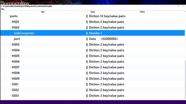Click type arrows on the HS05 row

tap(87, 56)
